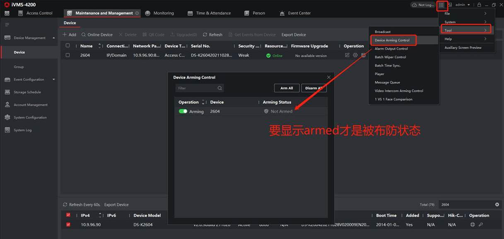The height and width of the screenshot is (239, 504).
Task: Select Device in the sidebar
Action: (29, 52)
